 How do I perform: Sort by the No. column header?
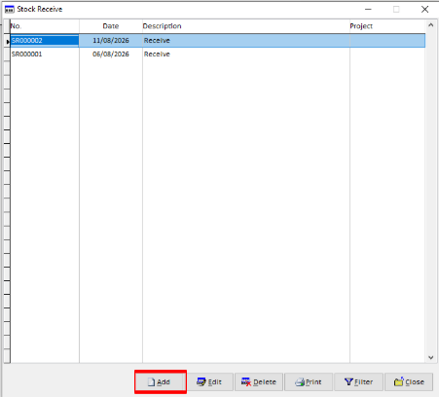(x=45, y=26)
